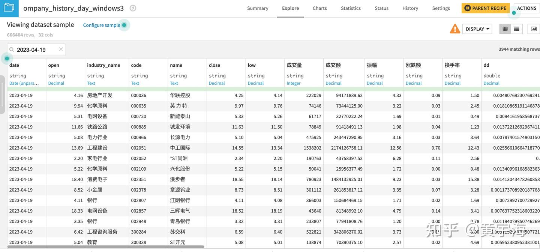Clear the 2023-04-19 filter with the X icon
Viewport: 540px width, 252px height.
pos(61,49)
